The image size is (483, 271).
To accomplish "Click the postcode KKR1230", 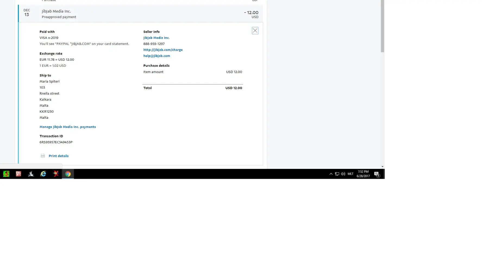I will (46, 111).
